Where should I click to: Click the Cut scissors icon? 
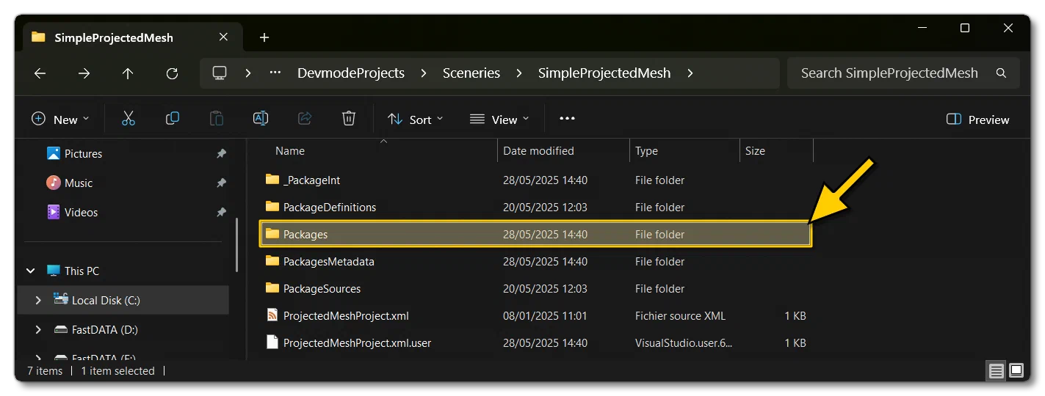[x=129, y=119]
